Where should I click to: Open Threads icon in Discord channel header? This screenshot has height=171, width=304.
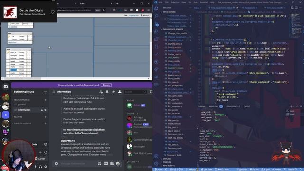101,92
